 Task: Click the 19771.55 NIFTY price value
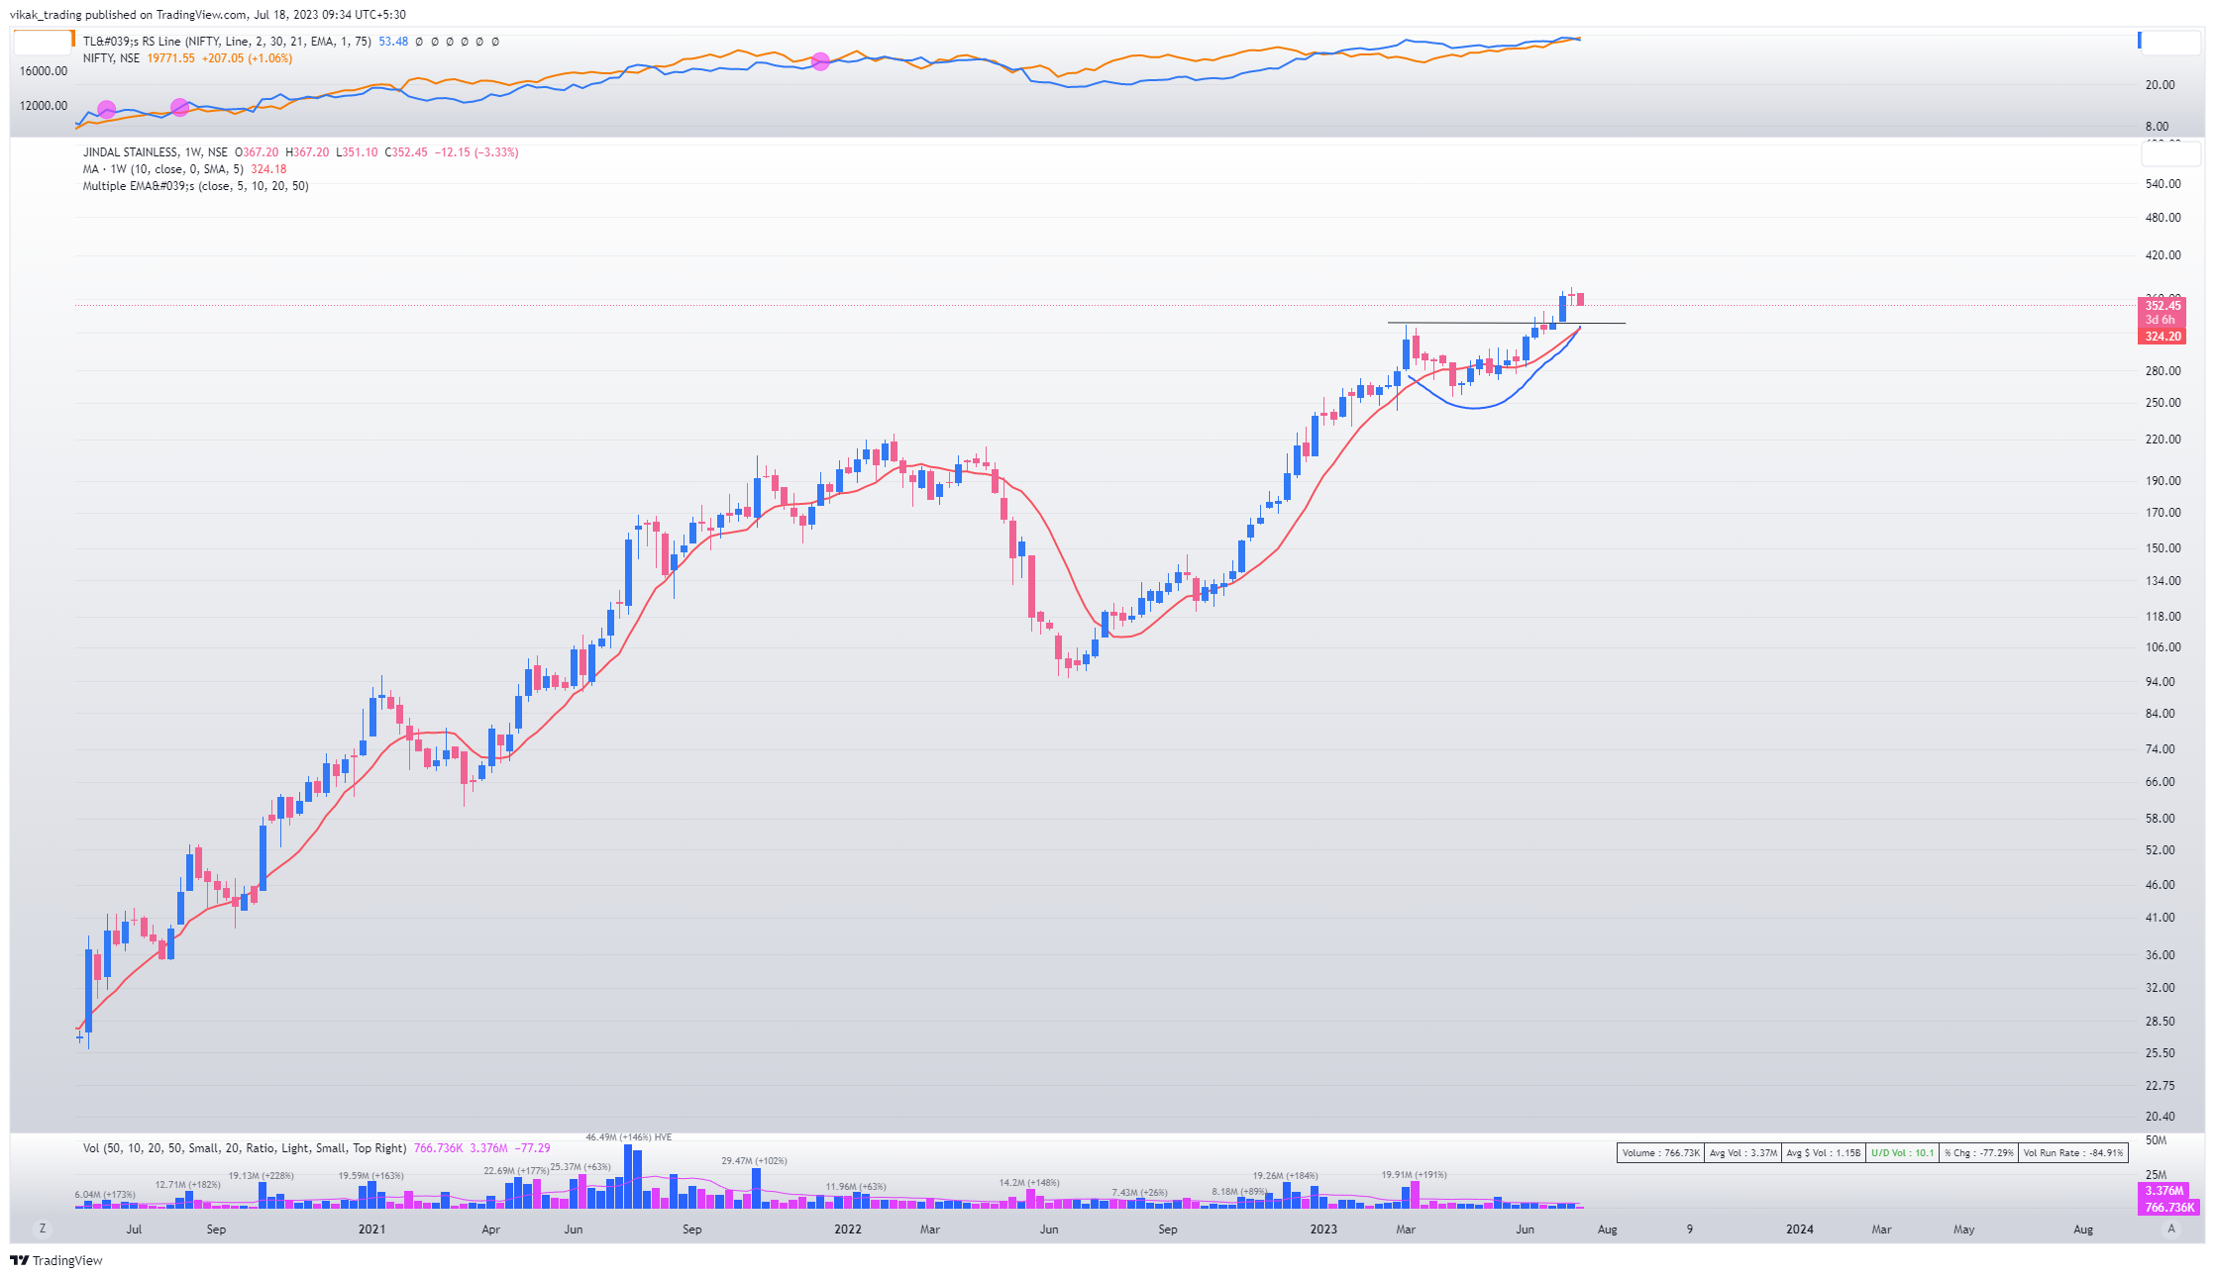coord(170,58)
